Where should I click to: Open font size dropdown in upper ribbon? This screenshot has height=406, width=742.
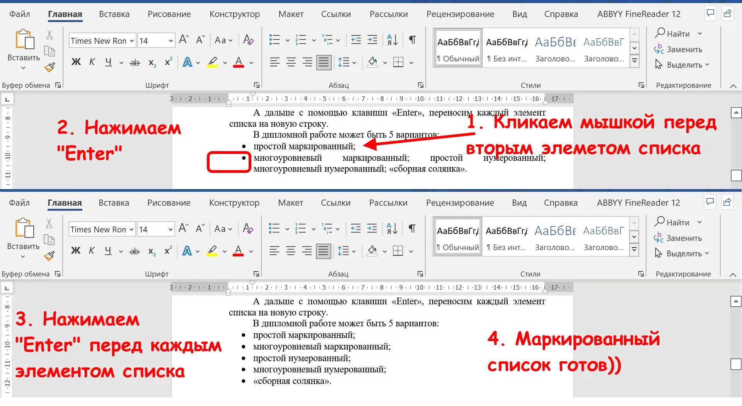tap(171, 41)
